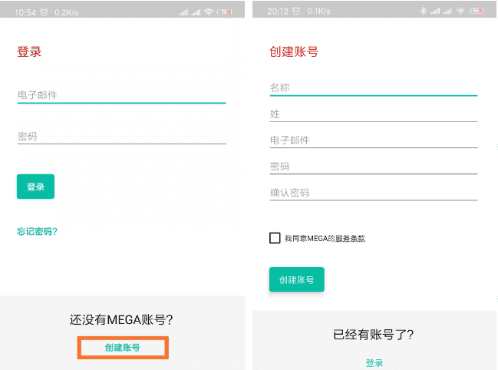The width and height of the screenshot is (498, 370).
Task: Tap the 登录 link under 已经有账号了?
Action: click(x=374, y=362)
